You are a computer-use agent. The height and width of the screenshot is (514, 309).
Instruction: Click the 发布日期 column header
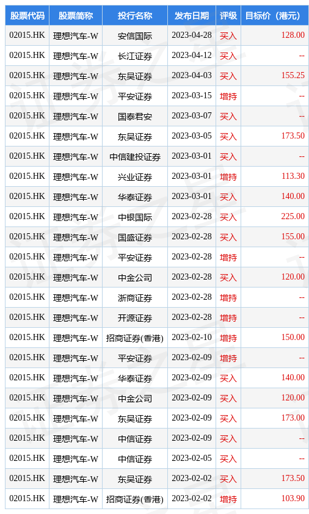[x=192, y=15]
